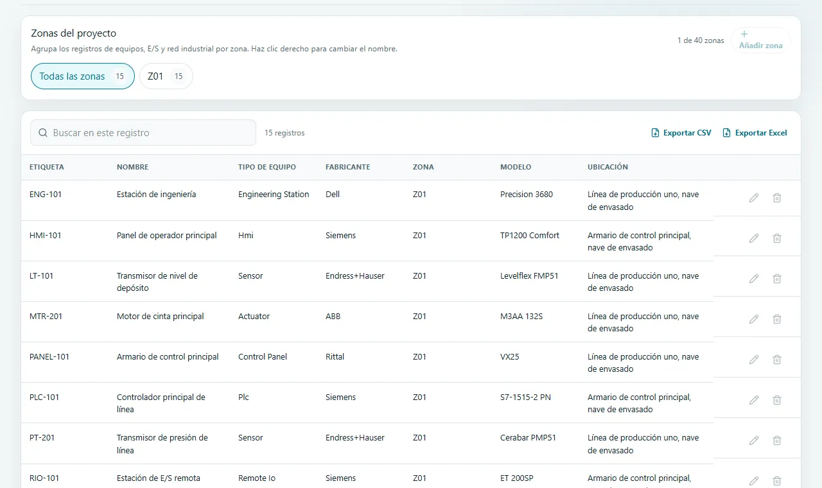Delete the ENG-101 row with trash icon
The width and height of the screenshot is (822, 488).
coord(777,198)
